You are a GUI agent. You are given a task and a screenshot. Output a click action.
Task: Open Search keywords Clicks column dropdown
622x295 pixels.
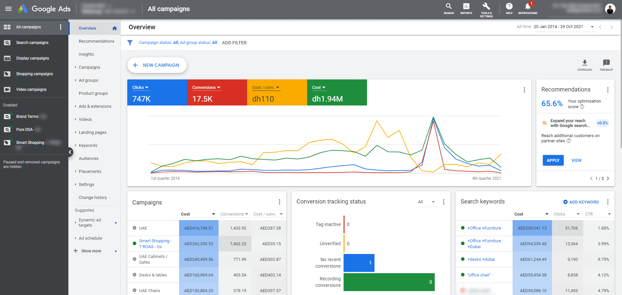pos(567,214)
